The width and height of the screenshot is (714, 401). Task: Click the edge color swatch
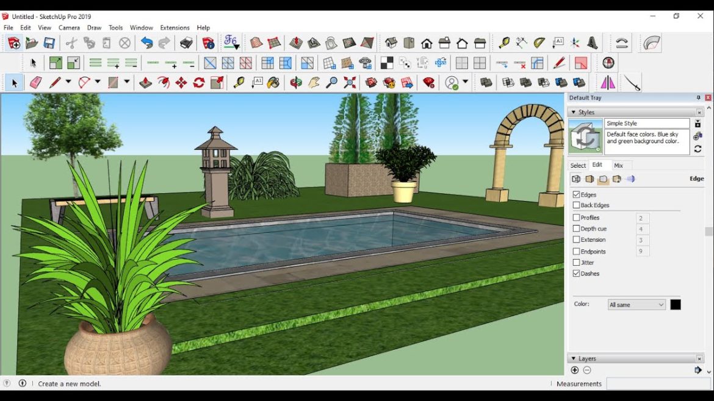pos(676,304)
